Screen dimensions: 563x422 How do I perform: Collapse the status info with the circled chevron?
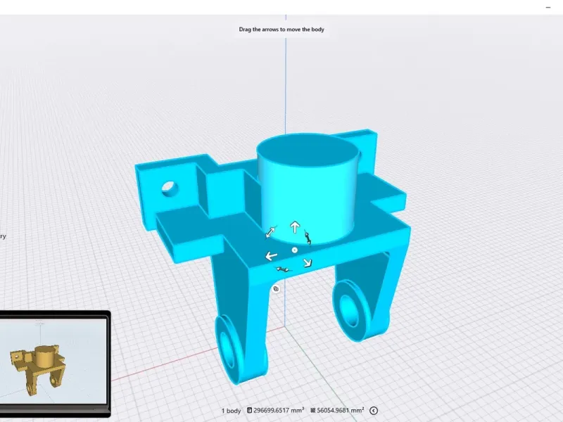[x=374, y=411]
